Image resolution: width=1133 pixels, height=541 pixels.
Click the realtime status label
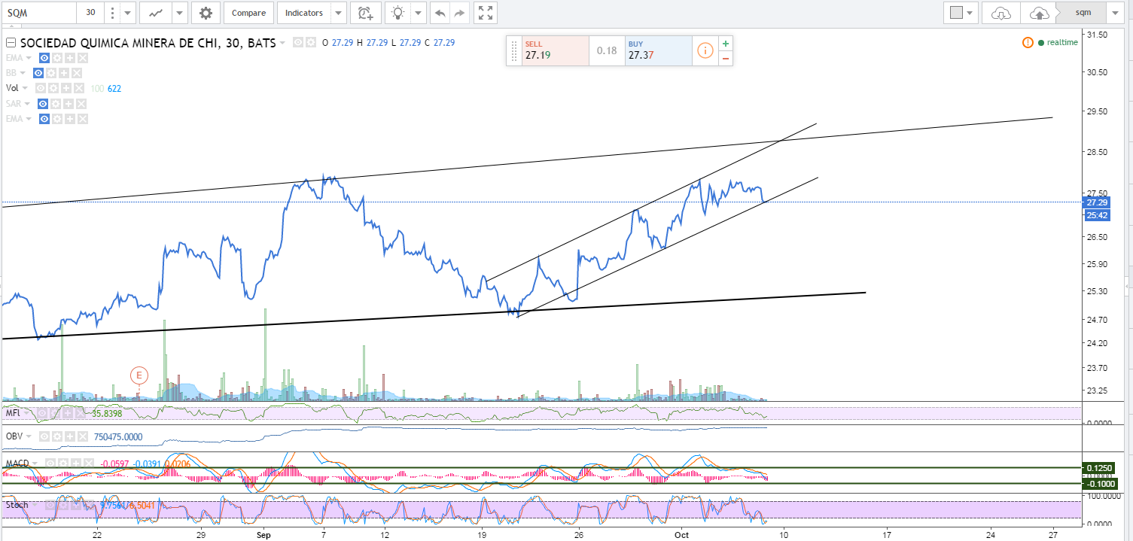tap(1062, 42)
